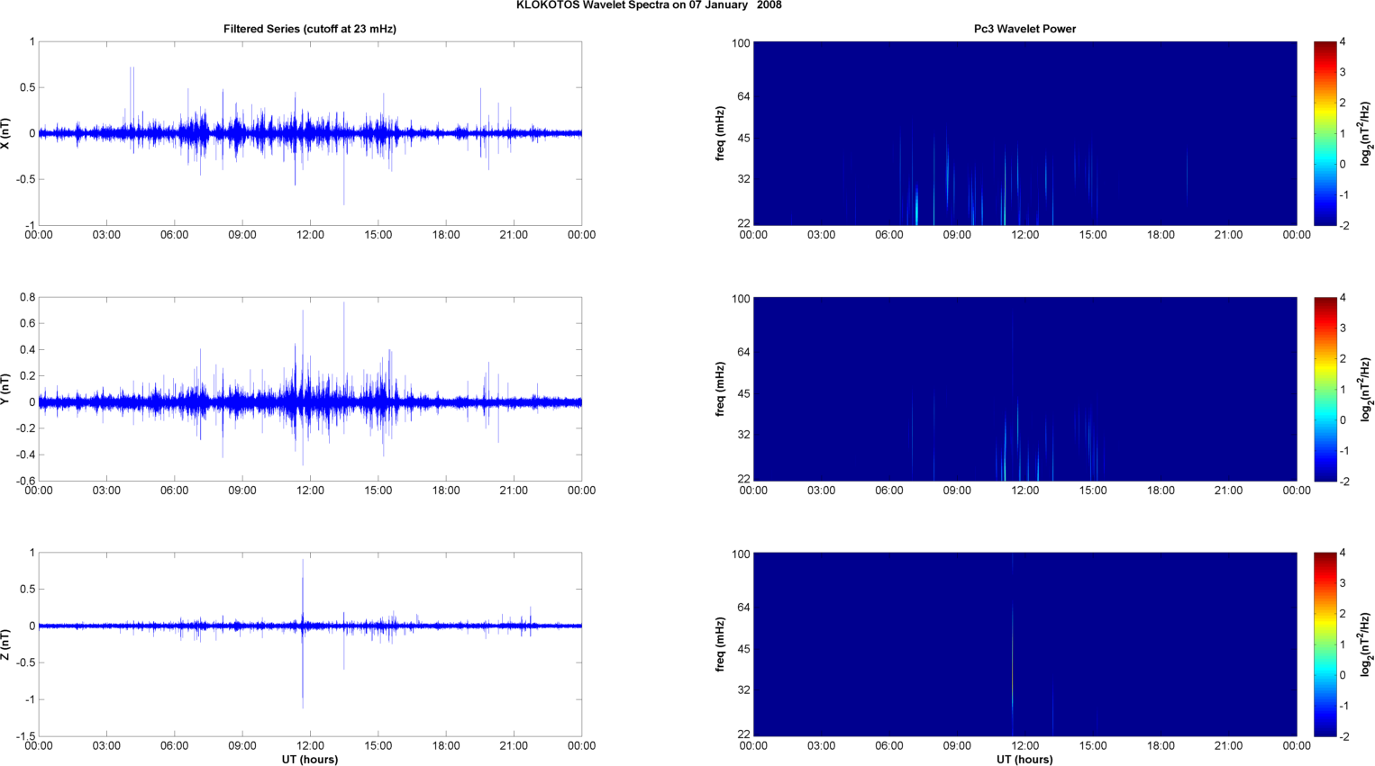Select the 'Filtered Series (cutoff at 23 mHz)' title
The height and width of the screenshot is (766, 1375).
(310, 29)
